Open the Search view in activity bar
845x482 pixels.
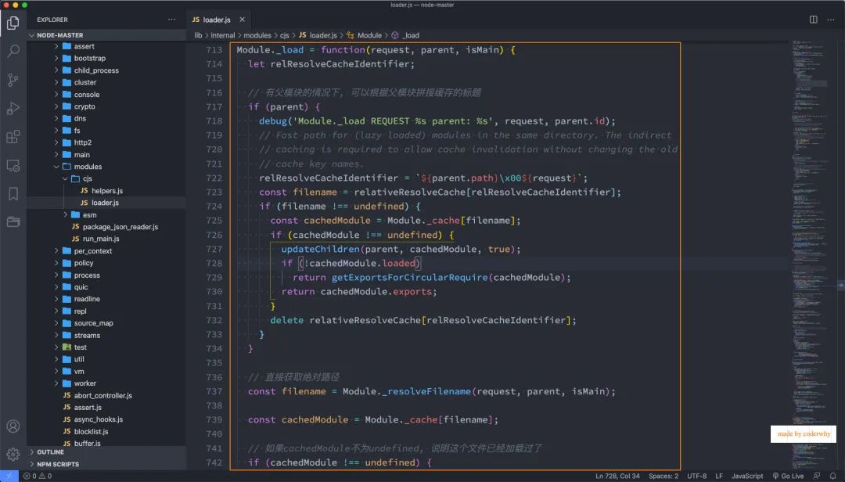coord(13,51)
